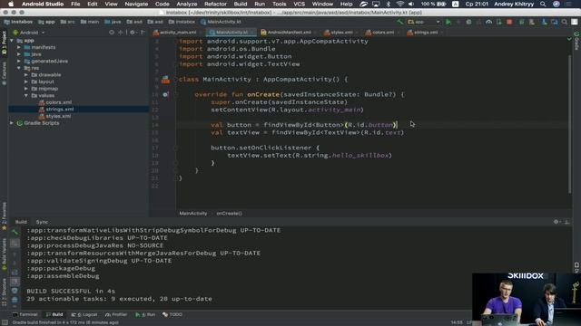Switch to activity_main.xml editor tab

pyautogui.click(x=178, y=33)
